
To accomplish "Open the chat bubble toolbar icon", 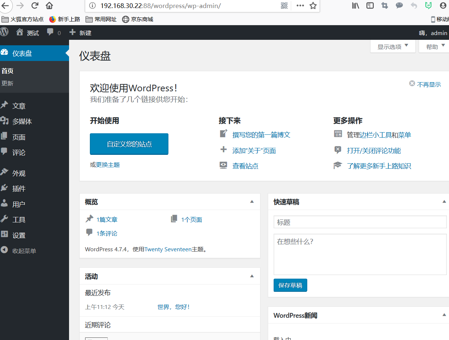I will [x=399, y=5].
